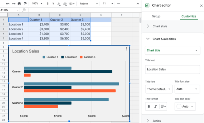Screen dimensions: 204x123
Task: Switch to the Setup tab
Action: [156, 16]
